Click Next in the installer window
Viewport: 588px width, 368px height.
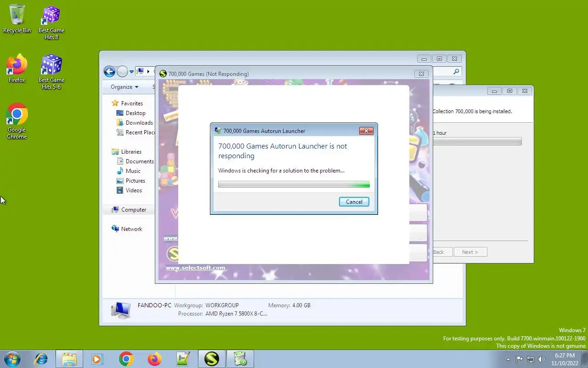point(470,252)
